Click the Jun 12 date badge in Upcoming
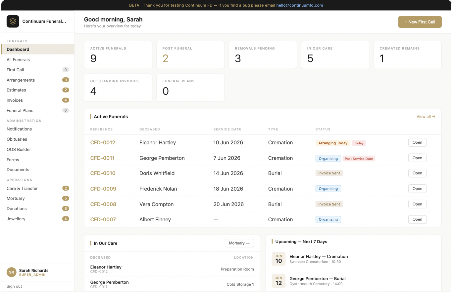Image resolution: width=453 pixels, height=292 pixels. pyautogui.click(x=278, y=281)
